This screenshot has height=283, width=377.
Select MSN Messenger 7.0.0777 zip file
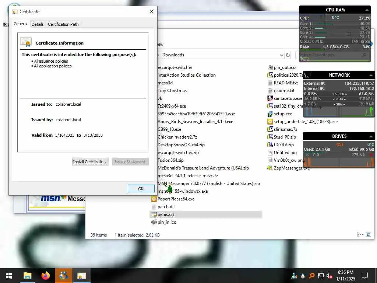(209, 184)
